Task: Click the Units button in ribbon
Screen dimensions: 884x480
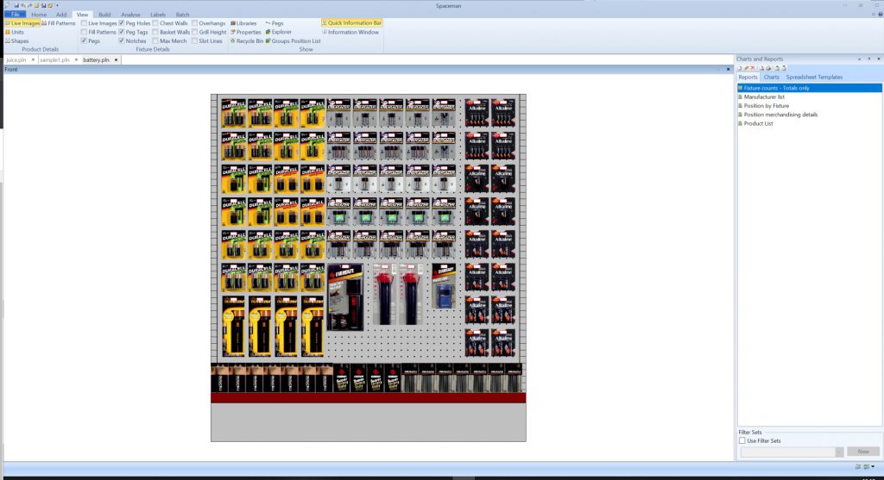Action: 15,32
